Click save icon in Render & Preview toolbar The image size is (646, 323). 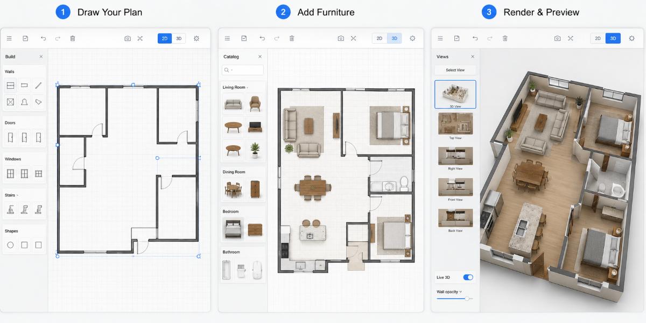(457, 38)
